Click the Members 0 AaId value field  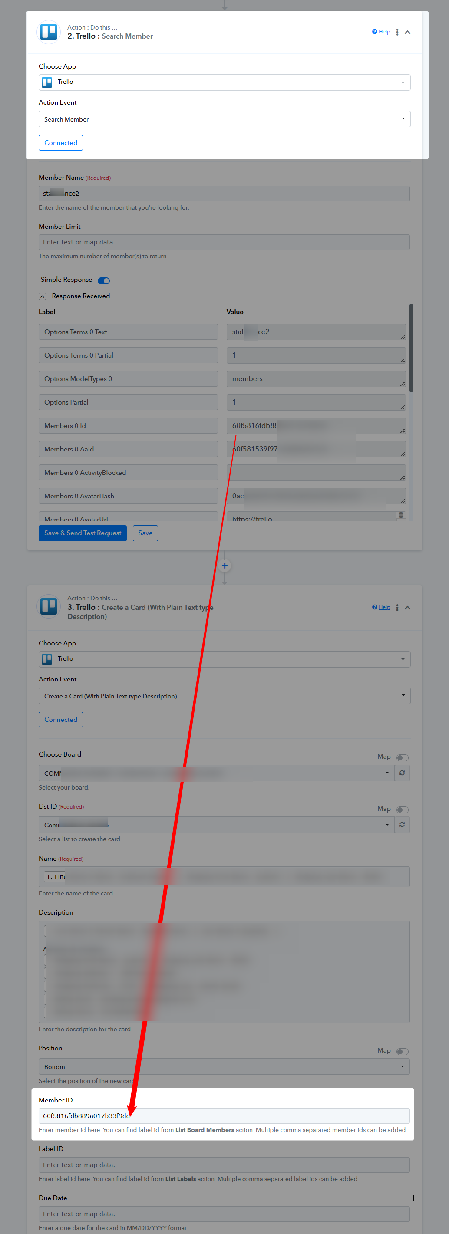point(316,449)
